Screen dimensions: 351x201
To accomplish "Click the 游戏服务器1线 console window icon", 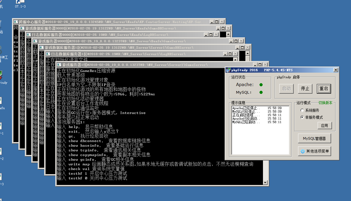I will 59,65.
